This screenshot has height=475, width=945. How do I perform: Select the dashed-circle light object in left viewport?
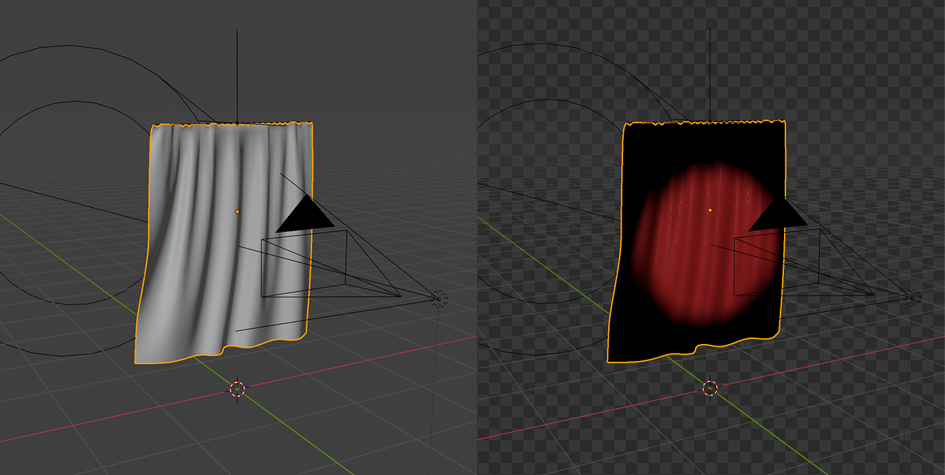(439, 298)
